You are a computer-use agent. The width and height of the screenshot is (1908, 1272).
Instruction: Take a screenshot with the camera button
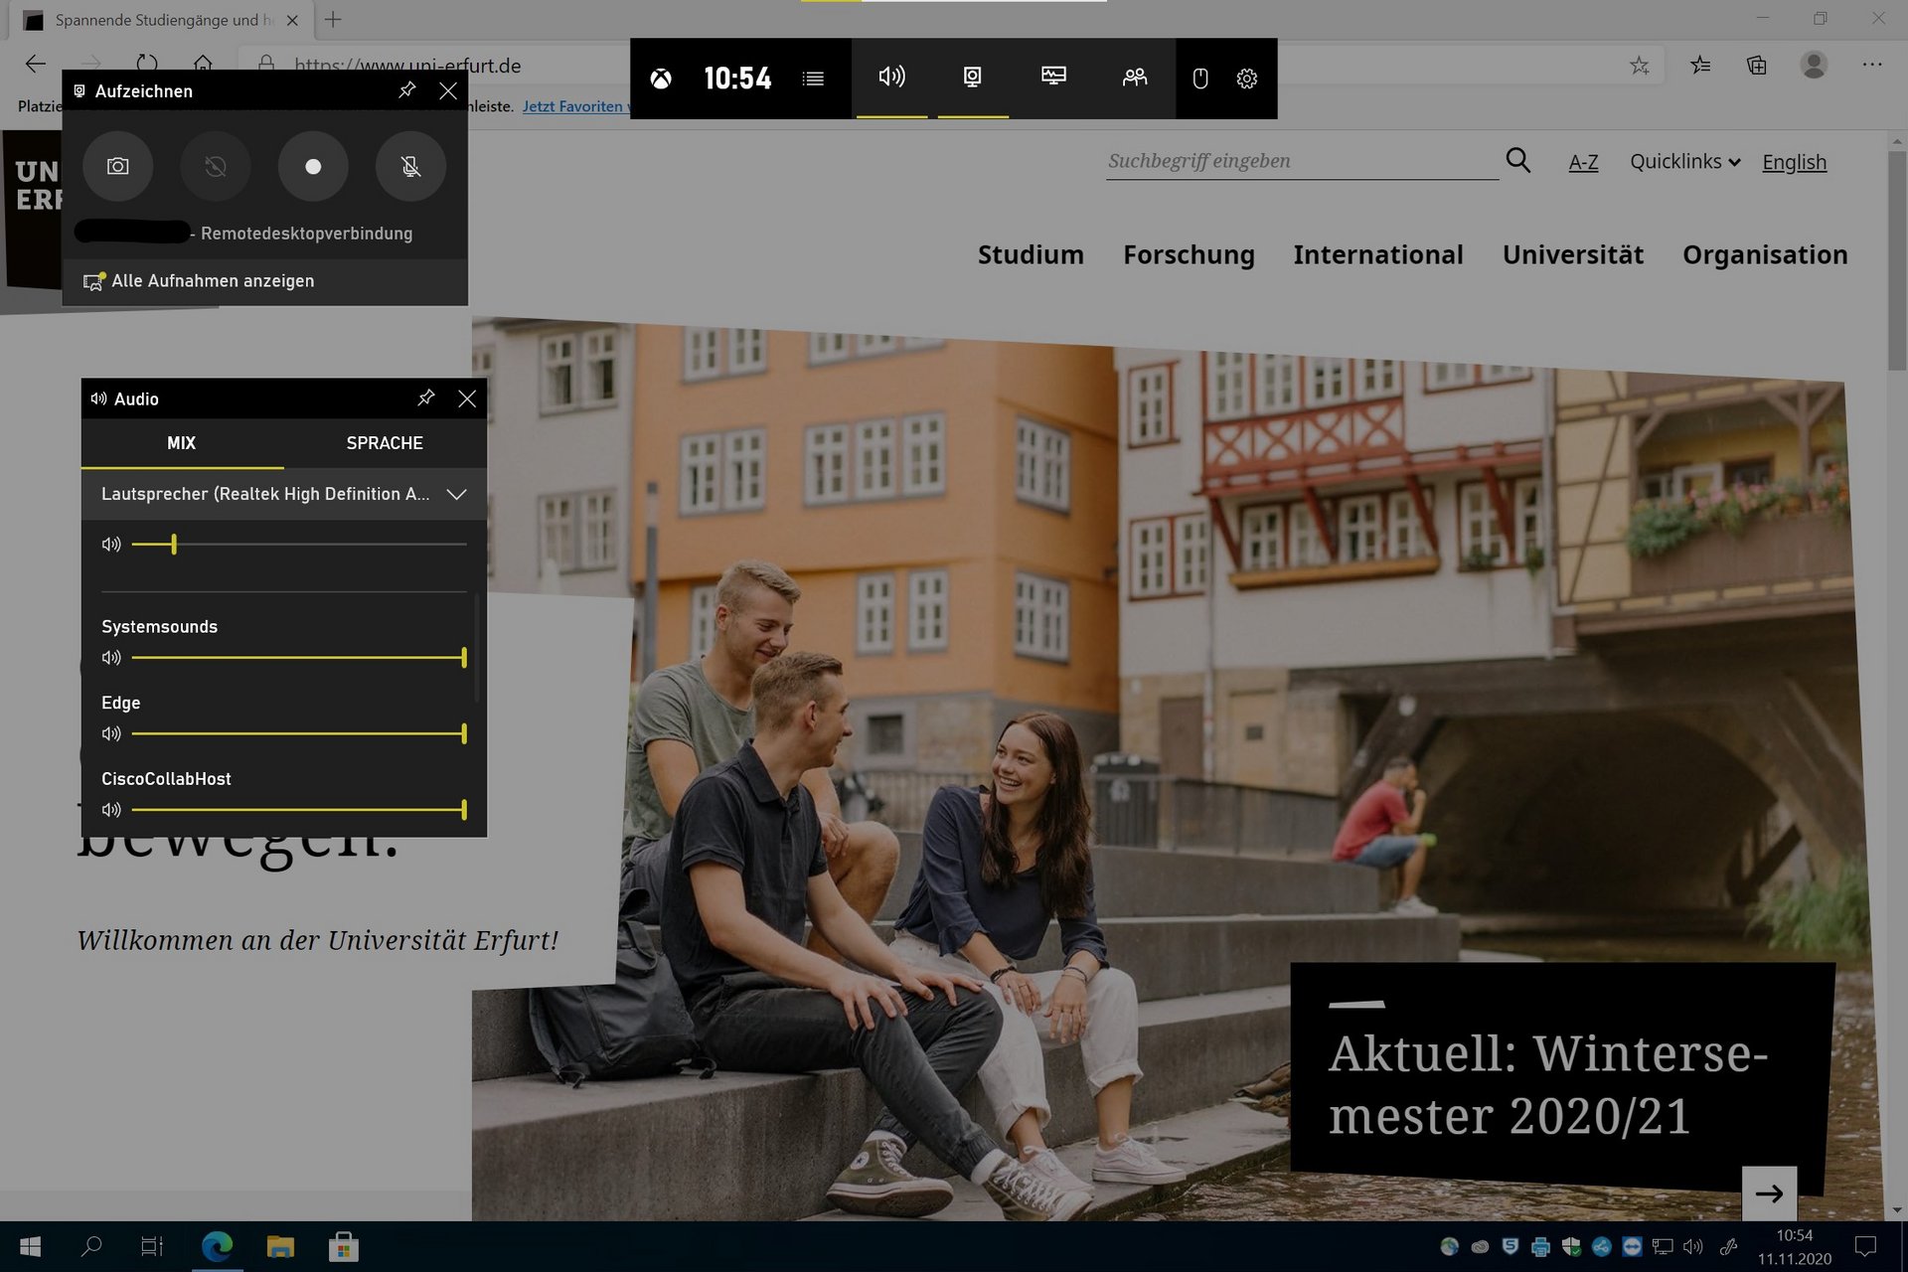click(117, 166)
